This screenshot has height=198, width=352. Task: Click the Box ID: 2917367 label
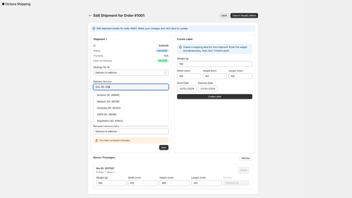pyautogui.click(x=105, y=168)
